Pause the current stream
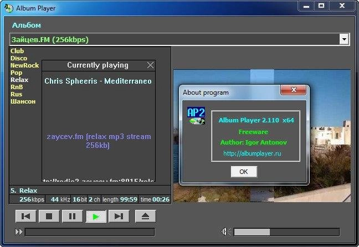The image size is (359, 247). [73, 216]
